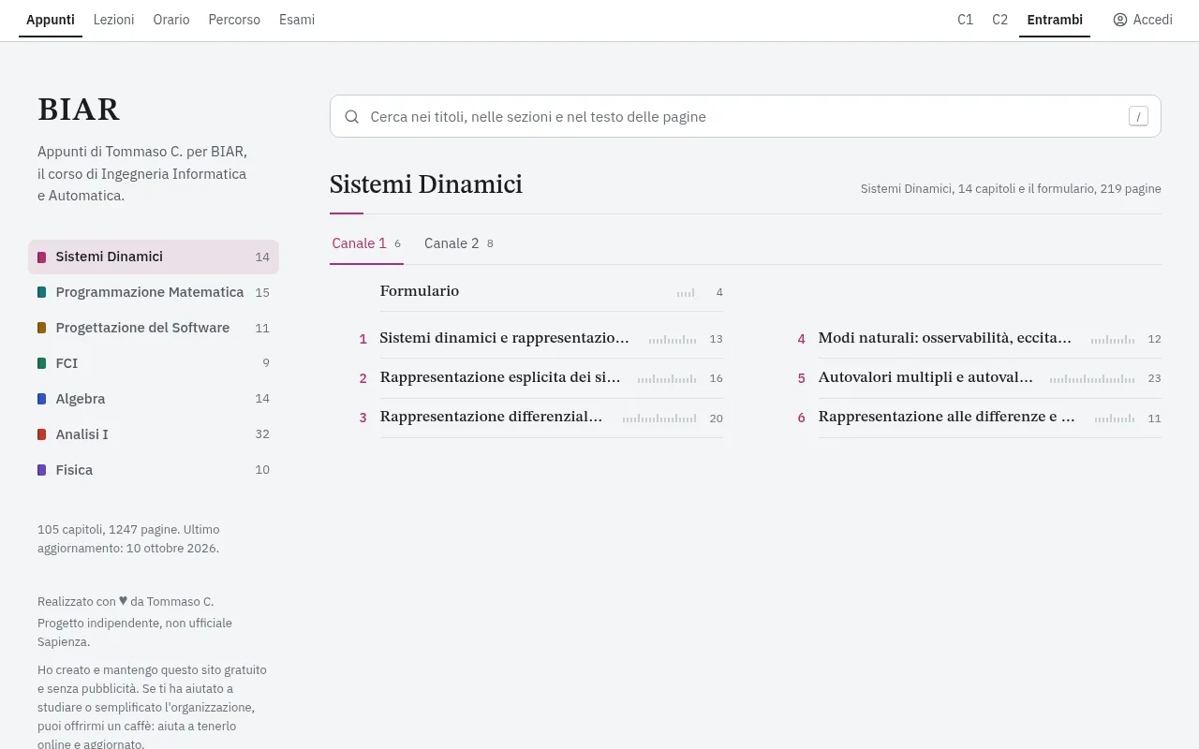Open the Orario page
This screenshot has width=1199, height=749.
pyautogui.click(x=171, y=20)
